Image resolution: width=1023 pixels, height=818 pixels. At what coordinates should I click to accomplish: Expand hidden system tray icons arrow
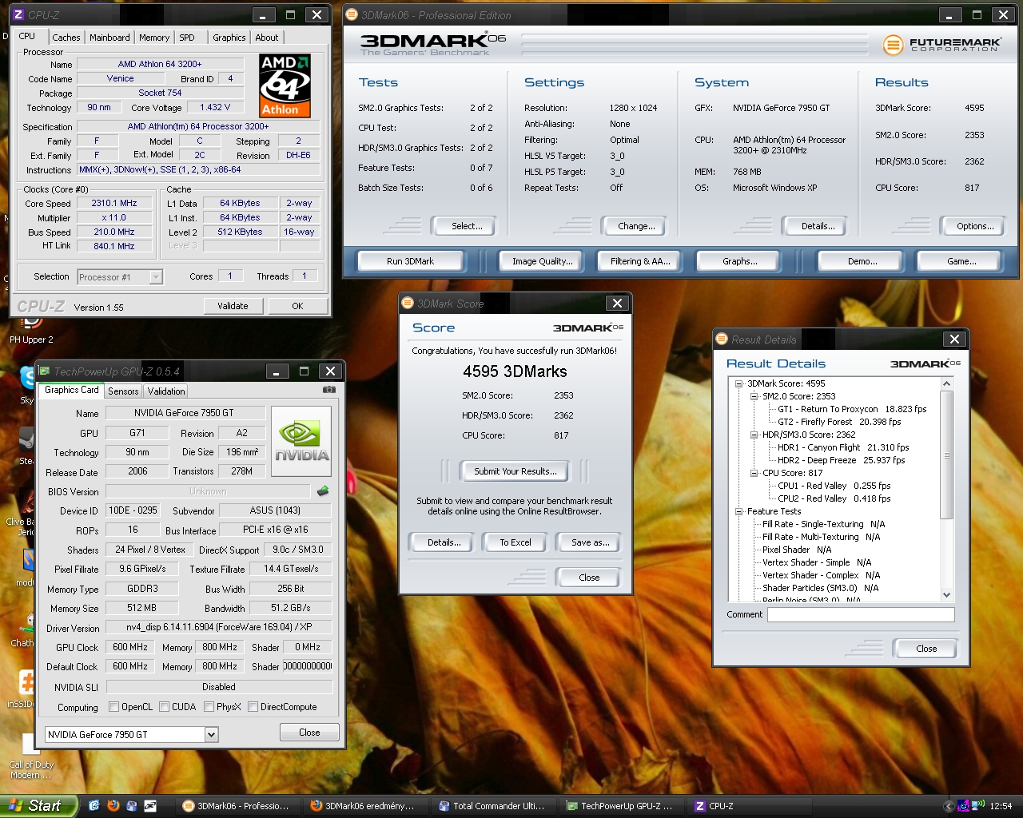[949, 806]
